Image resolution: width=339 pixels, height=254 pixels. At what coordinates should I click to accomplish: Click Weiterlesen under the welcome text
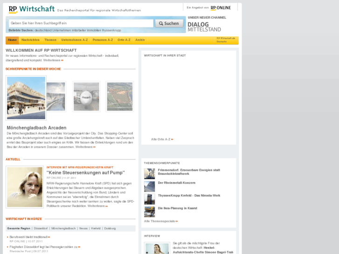coord(53,60)
